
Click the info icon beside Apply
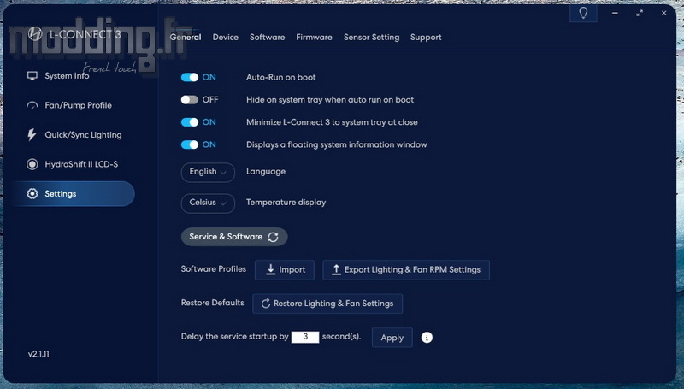[427, 338]
